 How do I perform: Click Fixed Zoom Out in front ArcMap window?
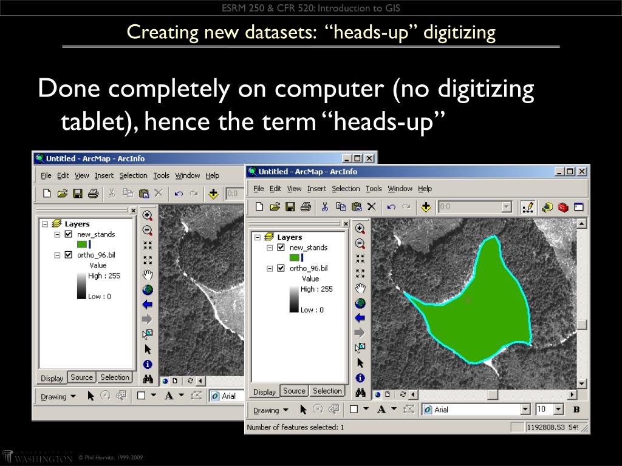coord(360,274)
